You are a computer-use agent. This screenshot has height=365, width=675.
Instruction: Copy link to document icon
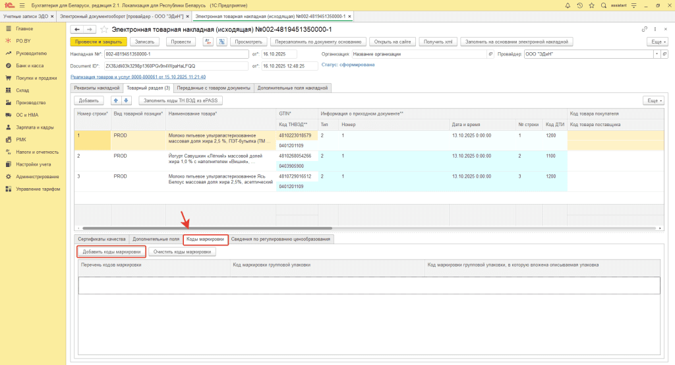(644, 30)
